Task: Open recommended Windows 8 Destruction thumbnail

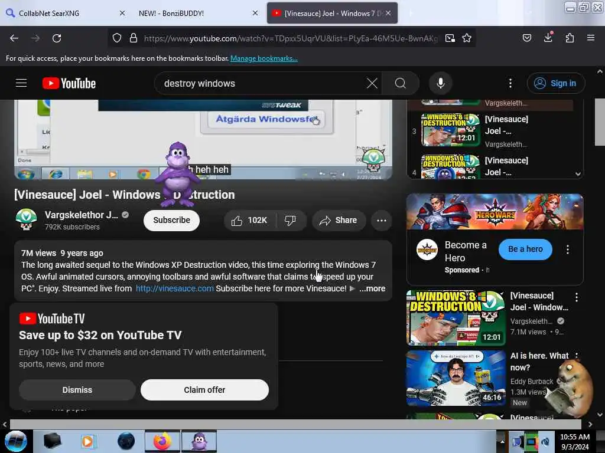Action: click(x=456, y=318)
